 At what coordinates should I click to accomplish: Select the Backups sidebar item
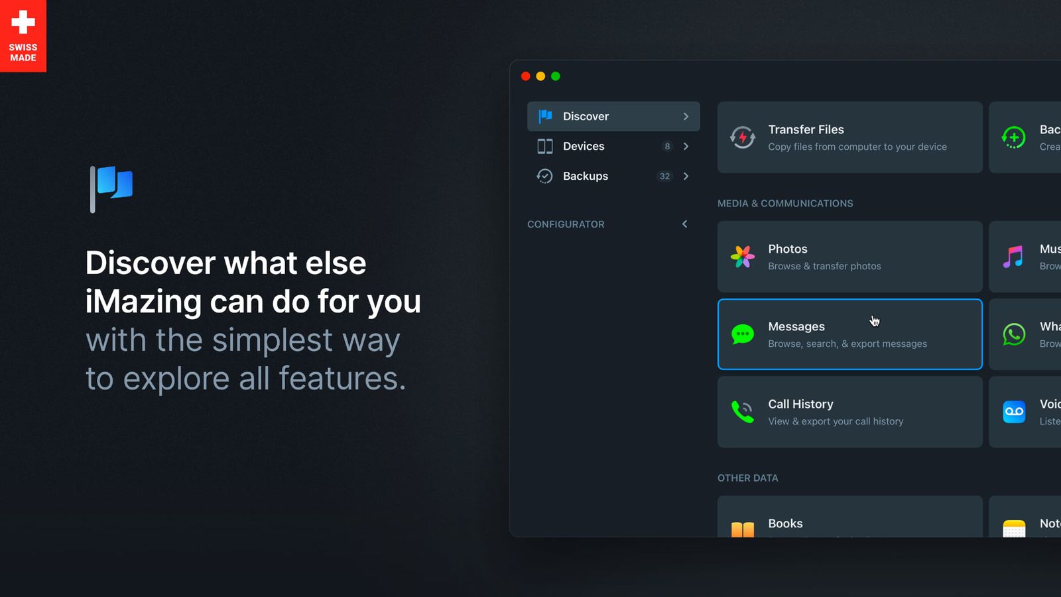[586, 176]
